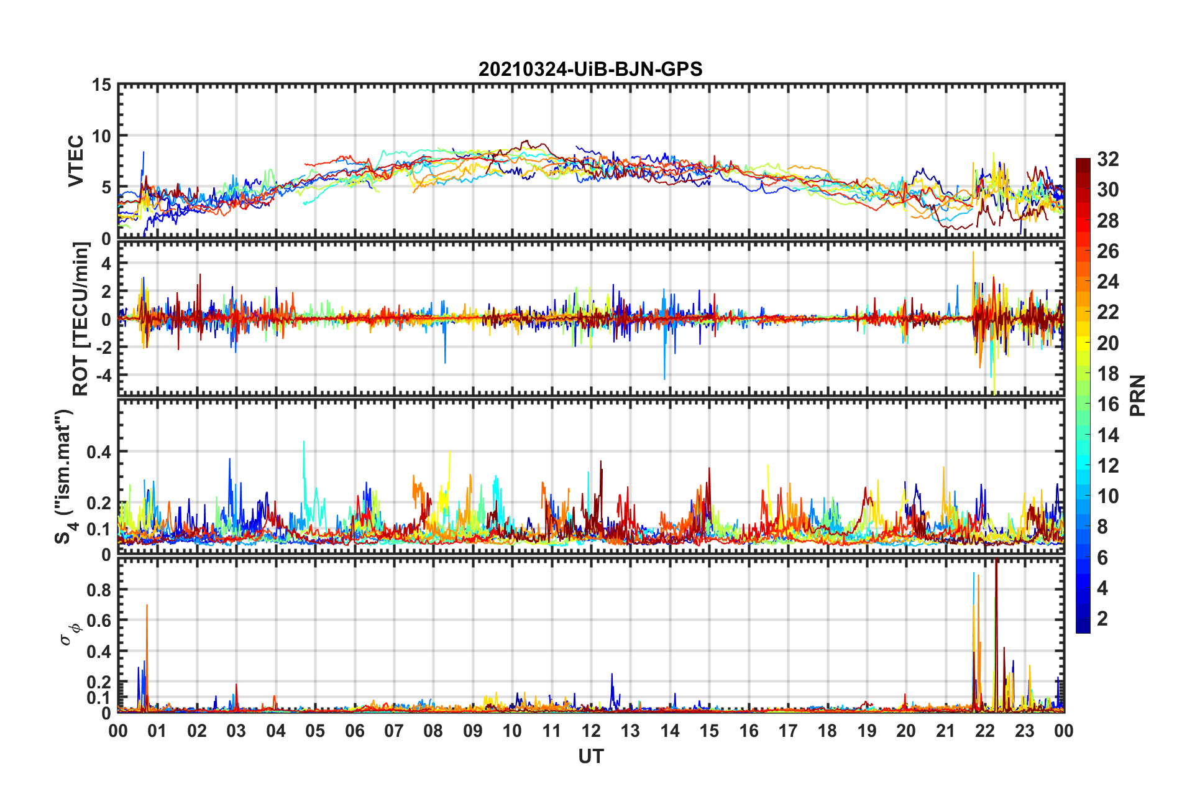Click ROT axis tick value -2
The height and width of the screenshot is (791, 1182).
(x=104, y=347)
